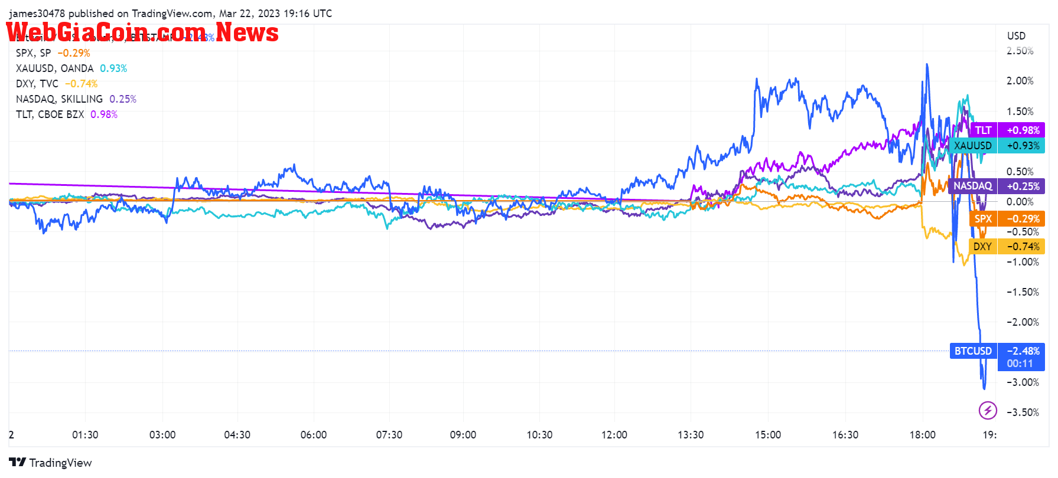Select the SPX price label tag
The height and width of the screenshot is (478, 1058).
pos(983,219)
